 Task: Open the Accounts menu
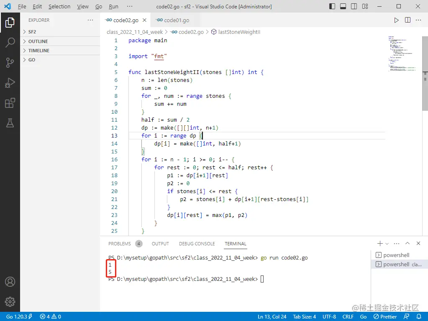(x=10, y=282)
